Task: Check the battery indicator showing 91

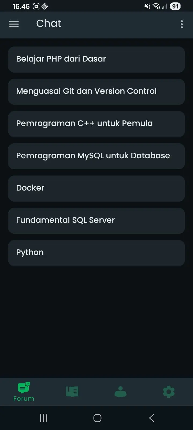Action: point(175,6)
